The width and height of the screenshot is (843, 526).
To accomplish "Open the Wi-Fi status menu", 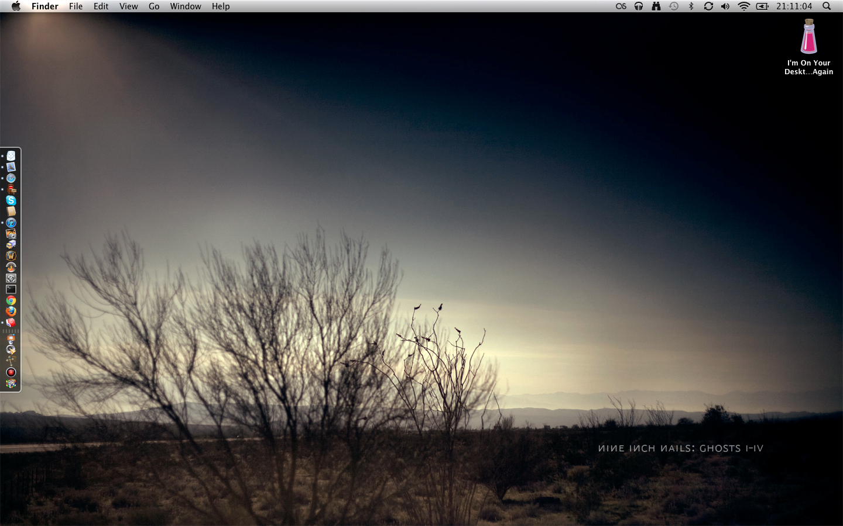I will 743,6.
